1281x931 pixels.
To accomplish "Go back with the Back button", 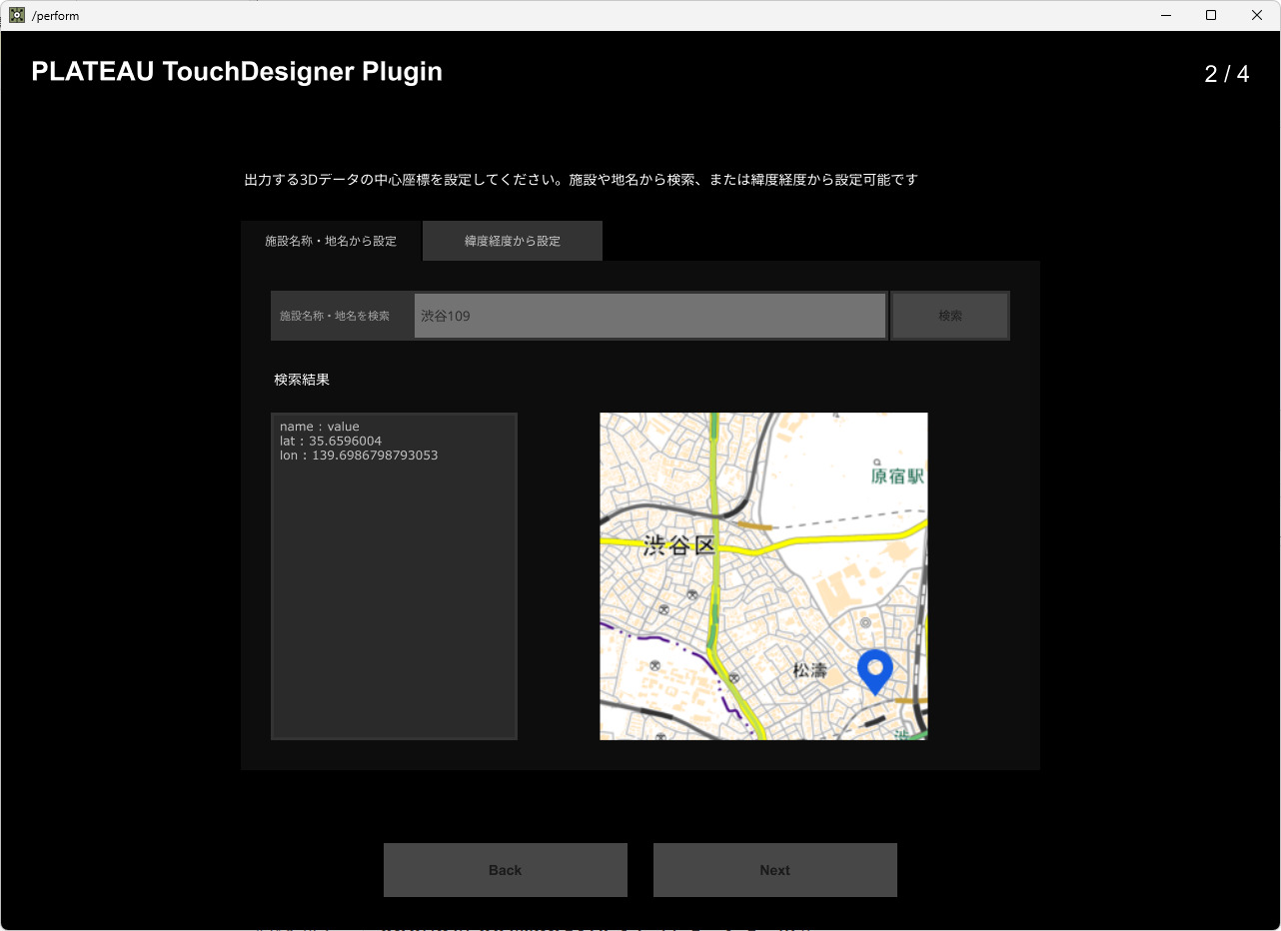I will pos(506,870).
